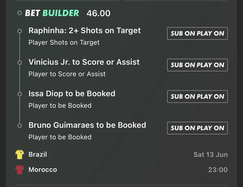The image size is (243, 187).
Task: Open the Morocco team name
Action: tap(43, 169)
